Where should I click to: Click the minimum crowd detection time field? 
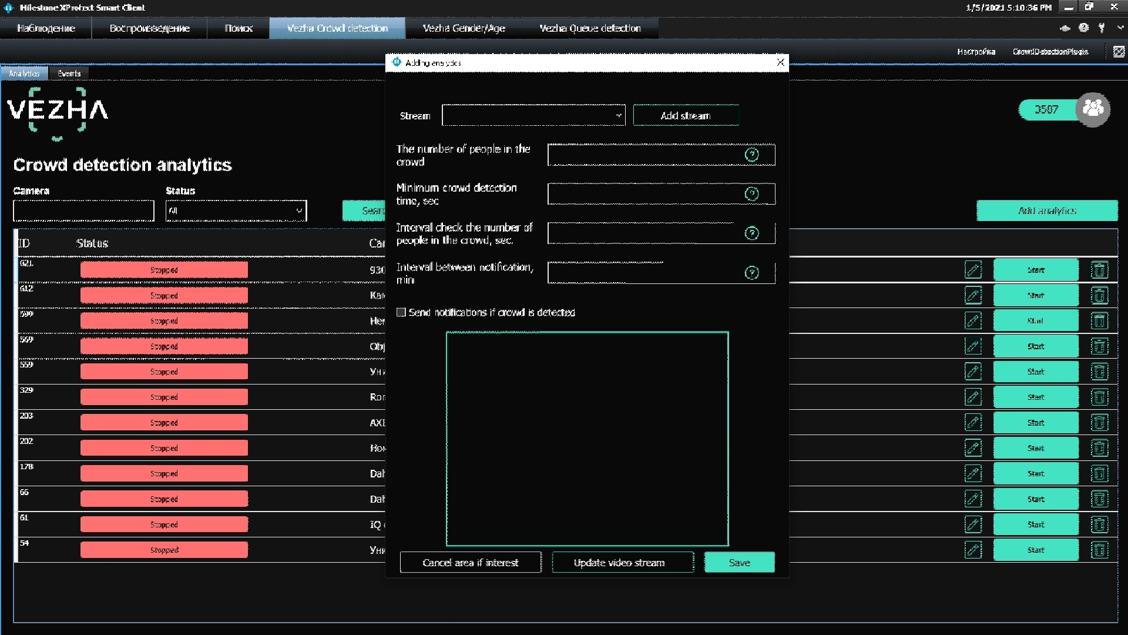point(661,194)
